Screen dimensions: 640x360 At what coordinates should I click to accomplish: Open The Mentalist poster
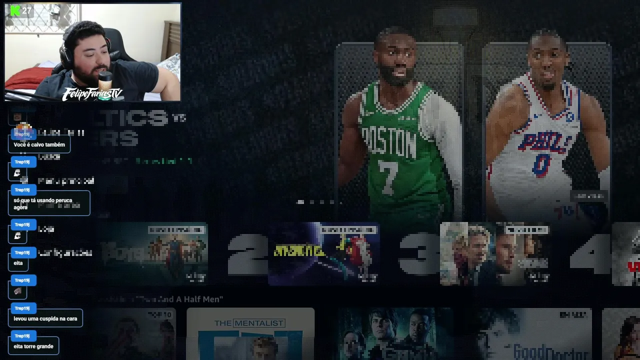250,333
